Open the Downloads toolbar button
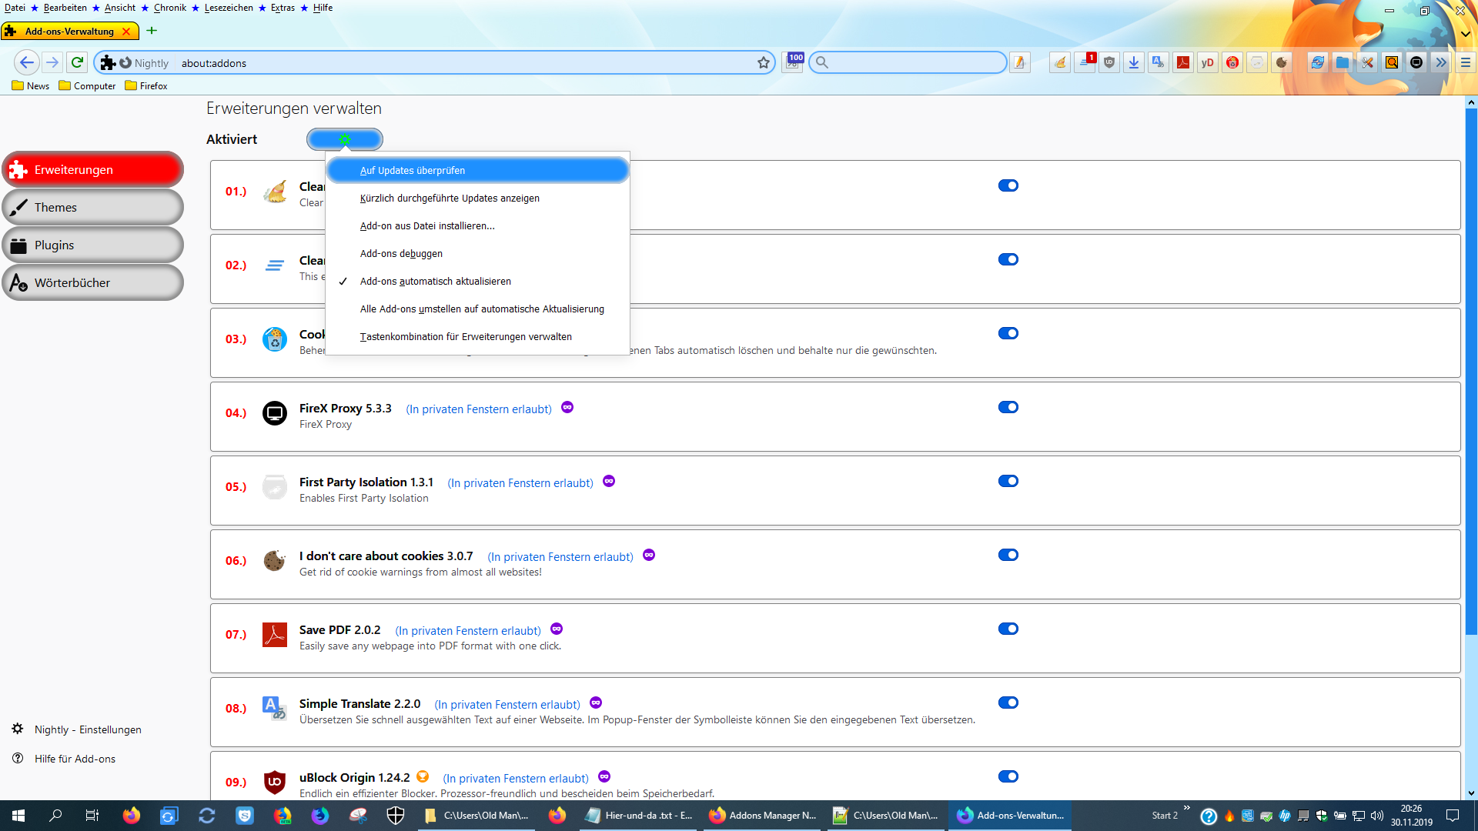The image size is (1478, 831). coord(1134,63)
